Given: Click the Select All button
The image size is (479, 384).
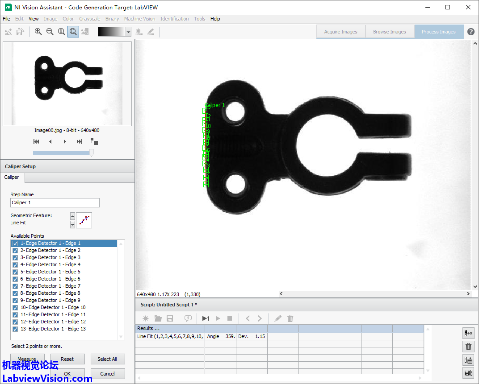Looking at the screenshot, I should 107,359.
